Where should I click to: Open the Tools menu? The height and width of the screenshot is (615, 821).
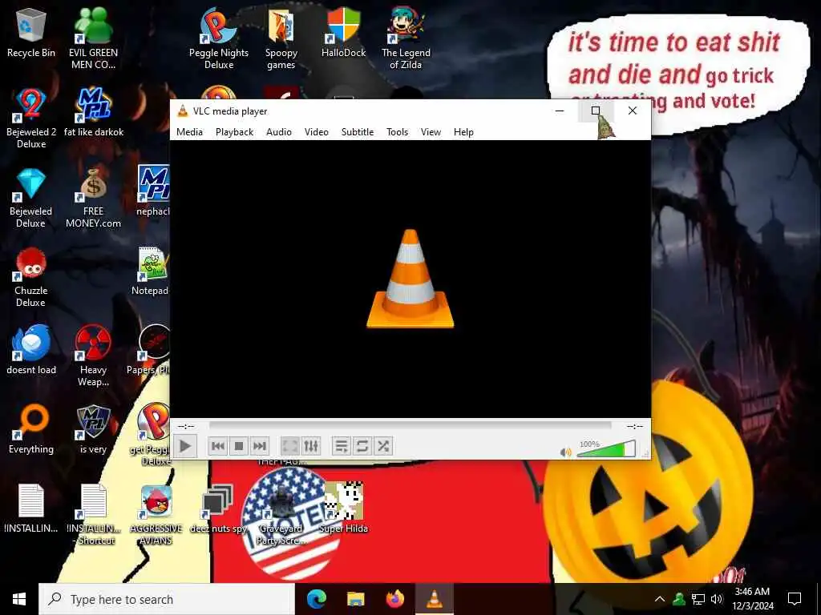point(397,132)
